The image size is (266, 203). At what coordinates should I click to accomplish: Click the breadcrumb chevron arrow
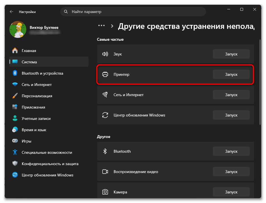112,26
